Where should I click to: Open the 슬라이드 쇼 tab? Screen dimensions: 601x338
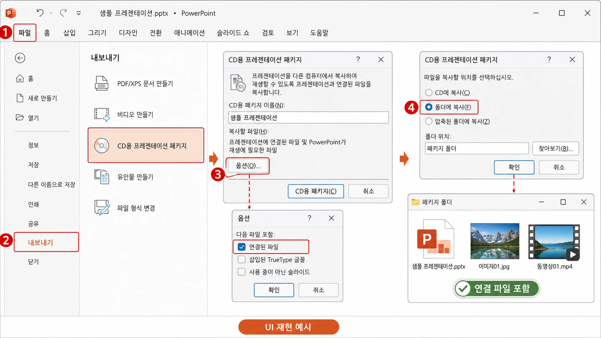233,33
